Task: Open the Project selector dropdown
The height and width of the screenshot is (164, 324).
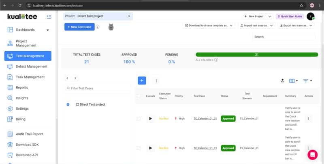Action: [98, 16]
